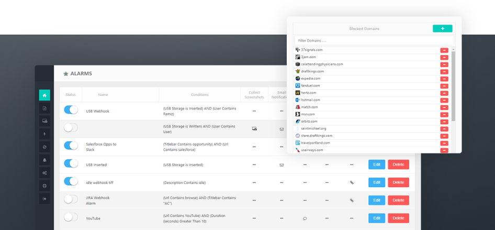495x230 pixels.
Task: Click the email envelope icon in USB Inserted row
Action: [282, 165]
